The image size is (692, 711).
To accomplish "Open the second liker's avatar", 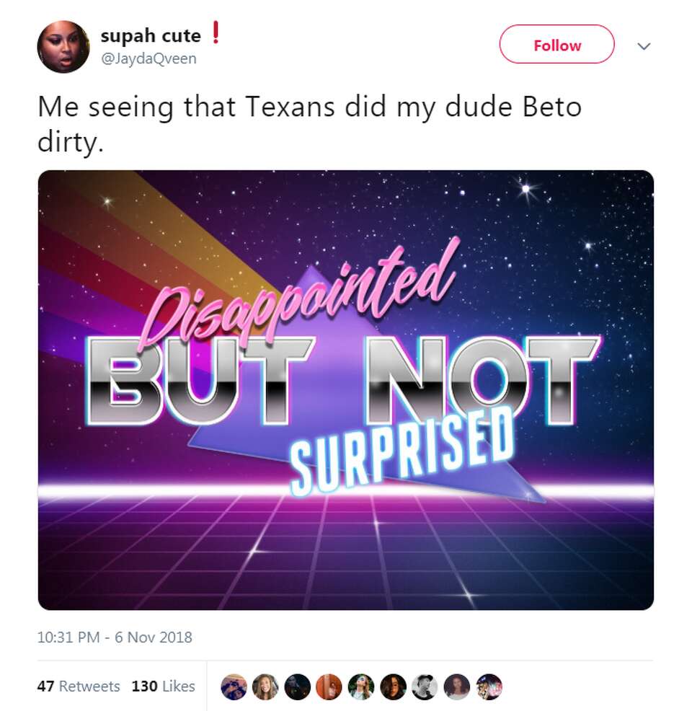I will (265, 686).
